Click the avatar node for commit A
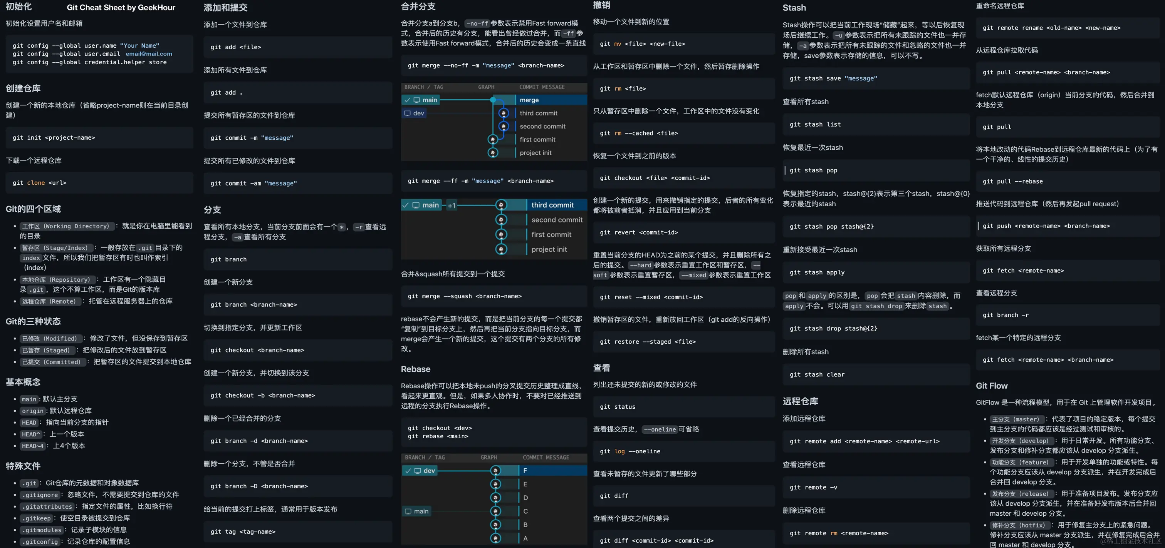 [x=496, y=538]
